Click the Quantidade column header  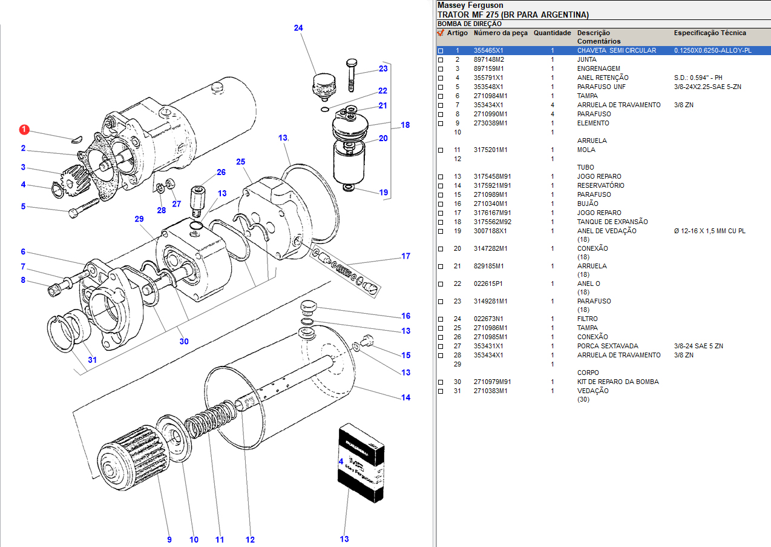coord(552,33)
